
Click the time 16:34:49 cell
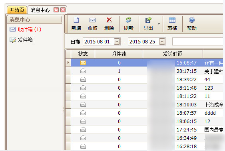click(x=187, y=138)
